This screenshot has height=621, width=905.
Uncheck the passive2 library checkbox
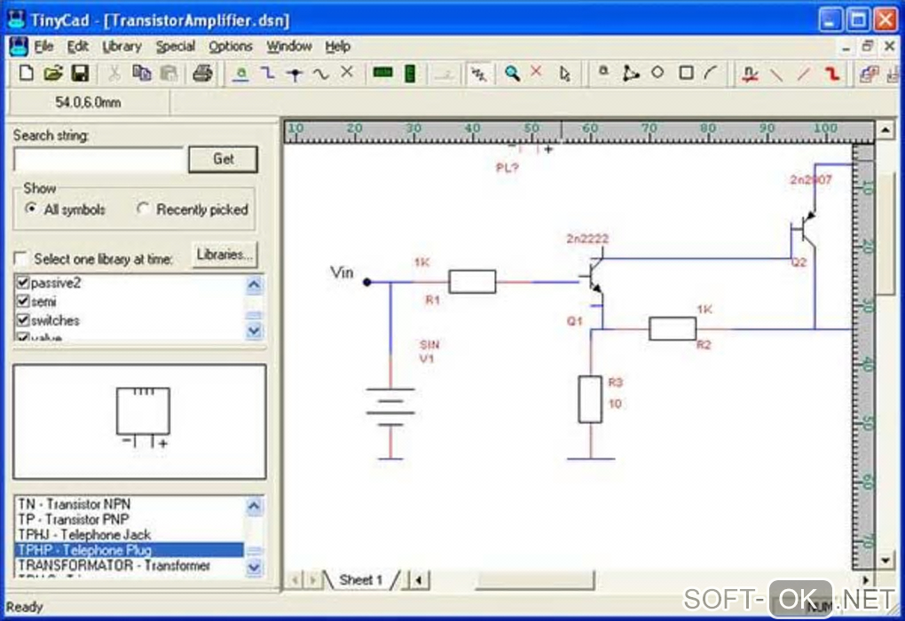click(x=23, y=283)
